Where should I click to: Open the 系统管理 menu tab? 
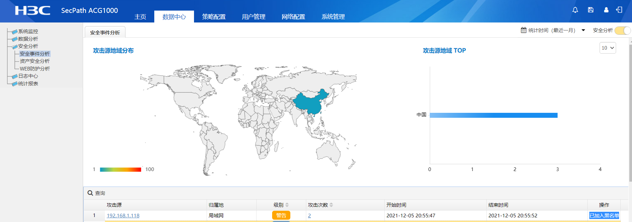click(x=333, y=17)
